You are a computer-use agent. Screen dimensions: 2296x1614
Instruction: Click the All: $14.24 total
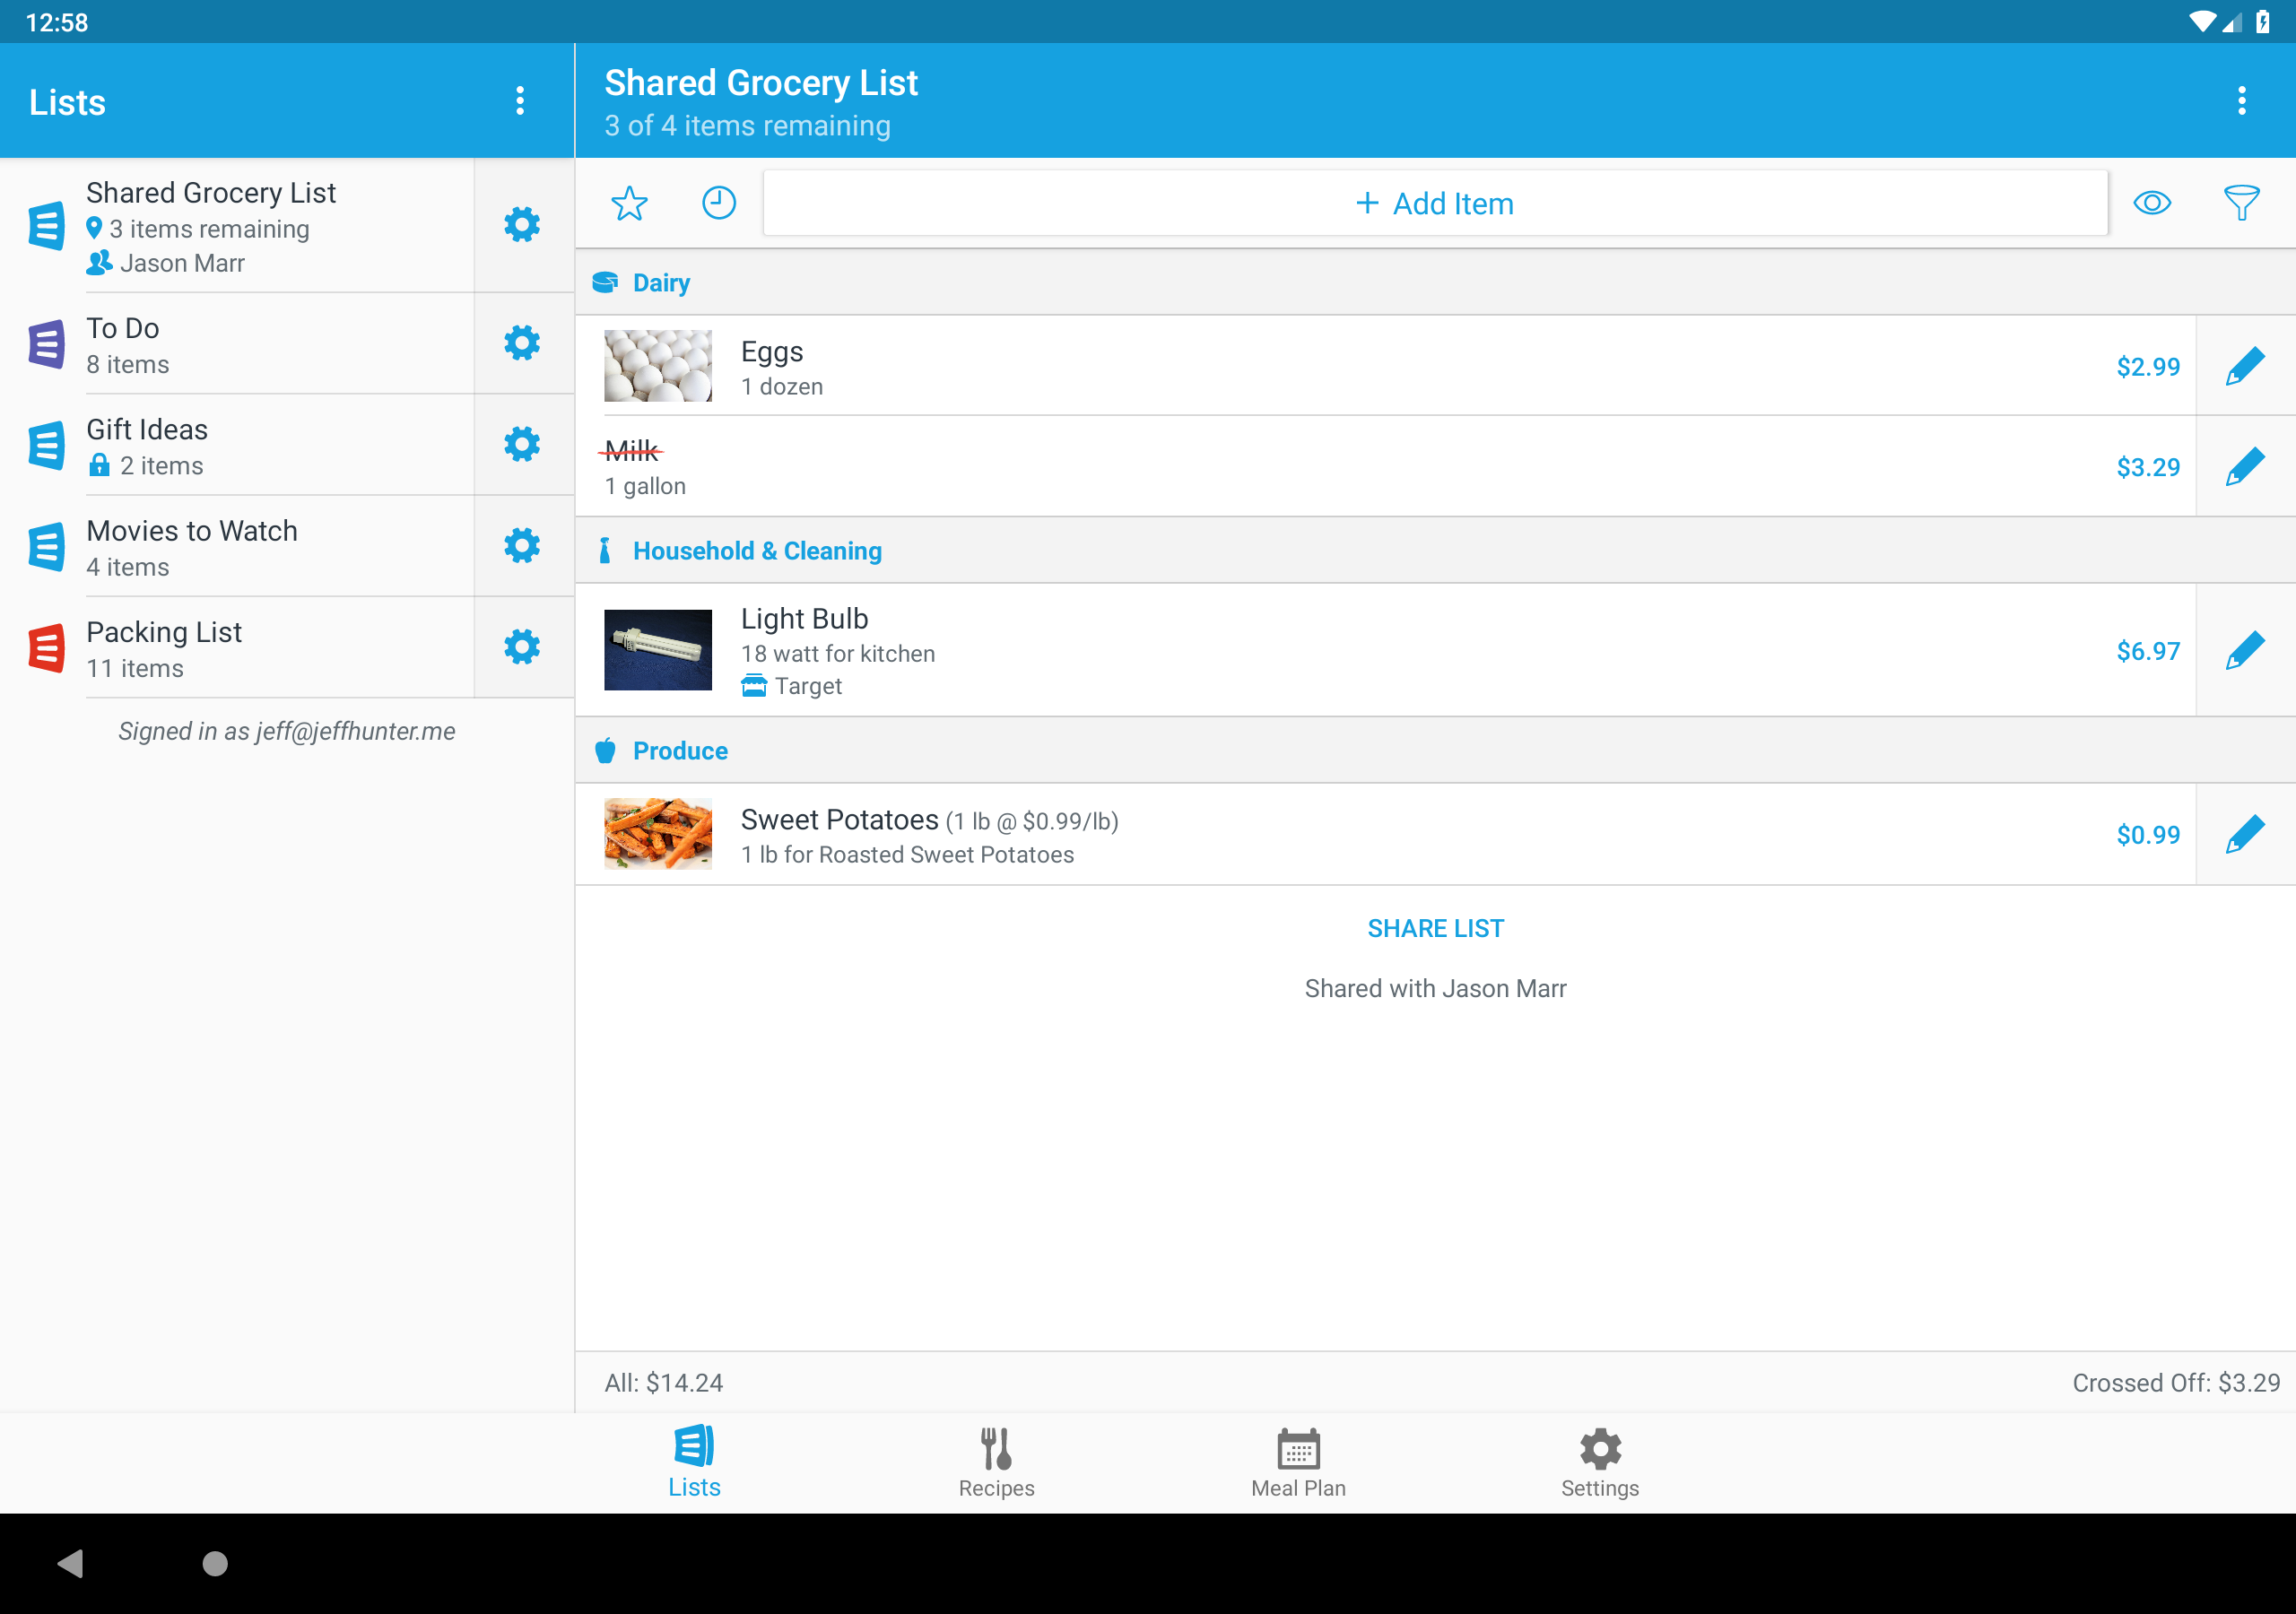point(663,1382)
